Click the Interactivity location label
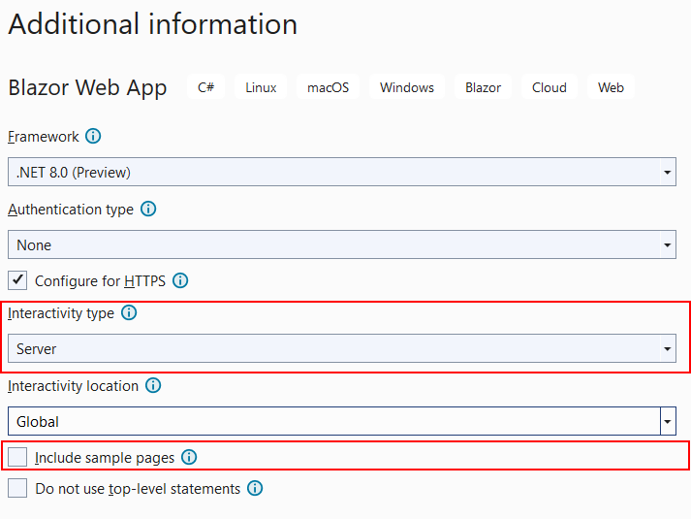The image size is (691, 519). click(73, 386)
